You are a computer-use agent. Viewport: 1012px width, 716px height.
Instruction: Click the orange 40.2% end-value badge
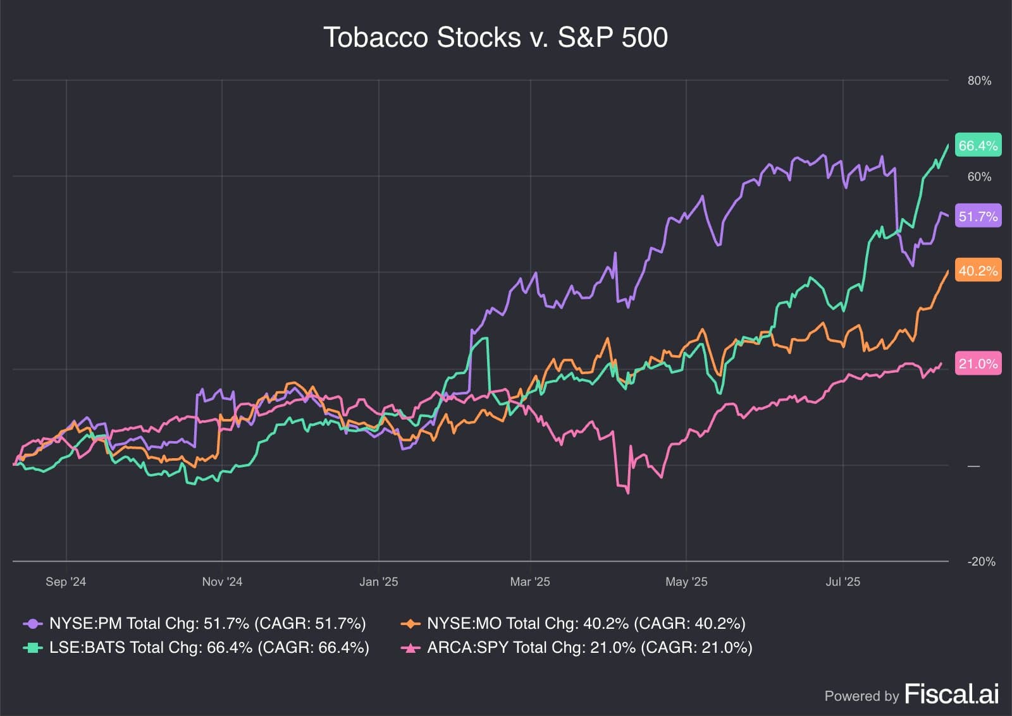pyautogui.click(x=978, y=270)
